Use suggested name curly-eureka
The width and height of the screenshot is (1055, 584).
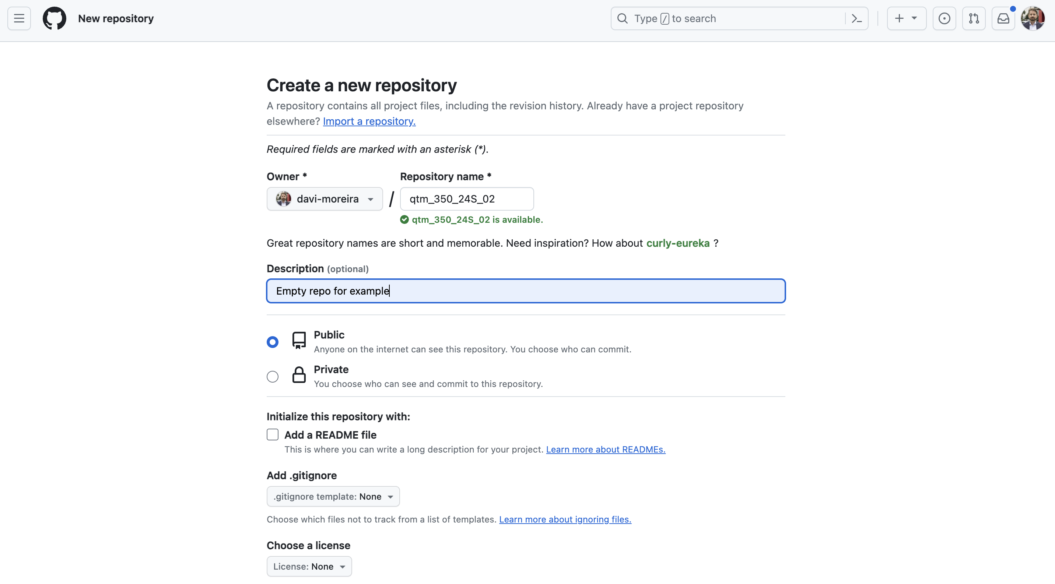tap(678, 243)
